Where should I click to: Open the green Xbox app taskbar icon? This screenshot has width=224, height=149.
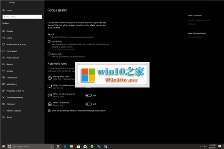92,146
